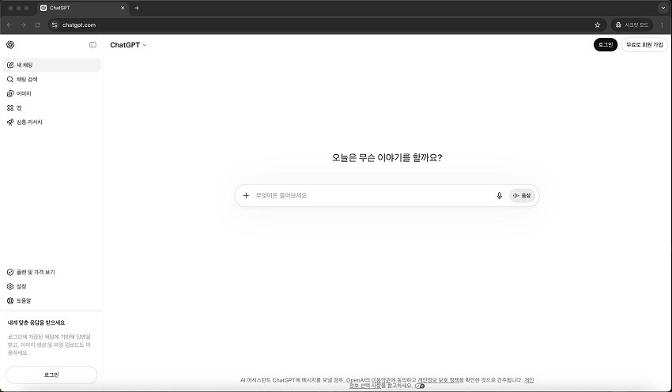The image size is (672, 392).
Task: Click the 시크릿 모드 incognito indicator
Action: (x=632, y=24)
